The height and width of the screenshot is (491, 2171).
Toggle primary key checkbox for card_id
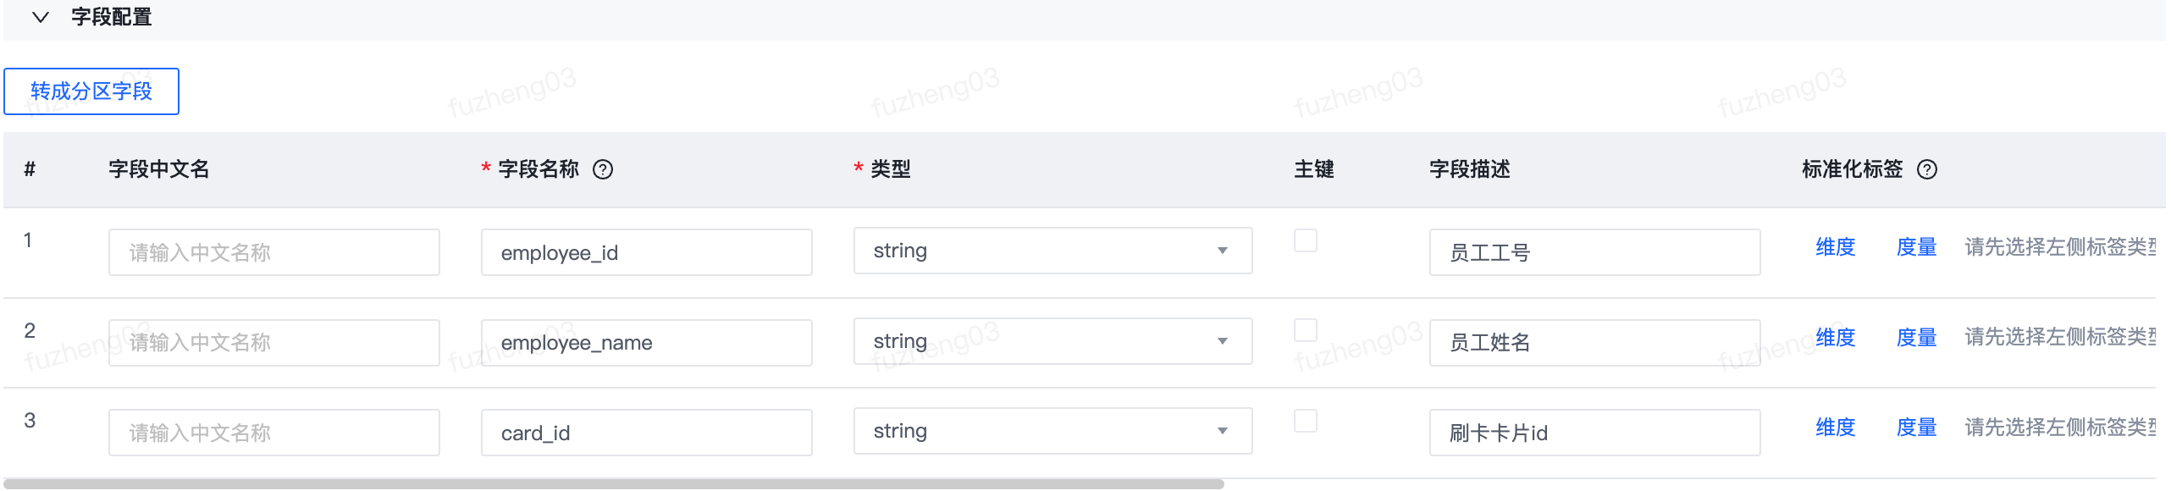(x=1305, y=421)
